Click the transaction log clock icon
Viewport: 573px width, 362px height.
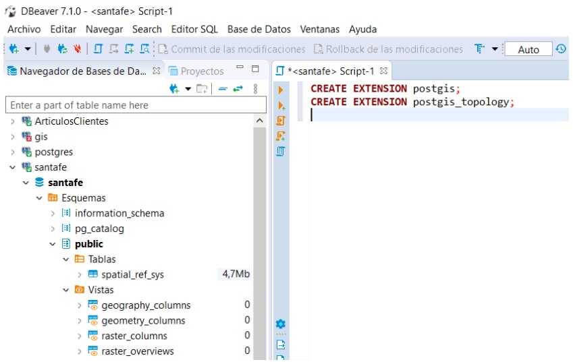[x=561, y=49]
